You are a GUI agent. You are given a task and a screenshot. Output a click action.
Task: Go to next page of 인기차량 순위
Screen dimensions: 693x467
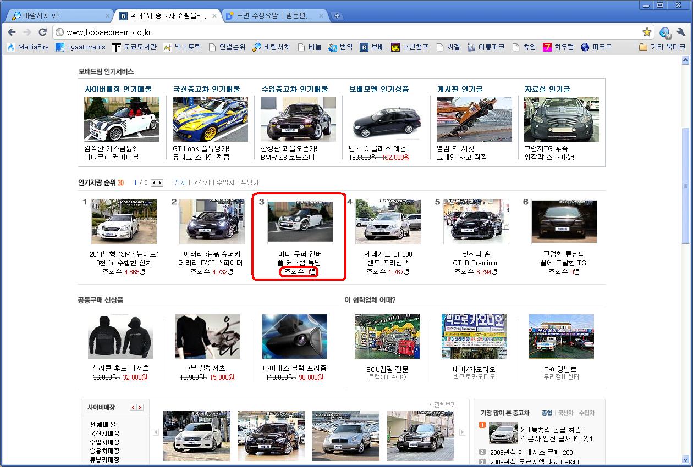(x=160, y=182)
